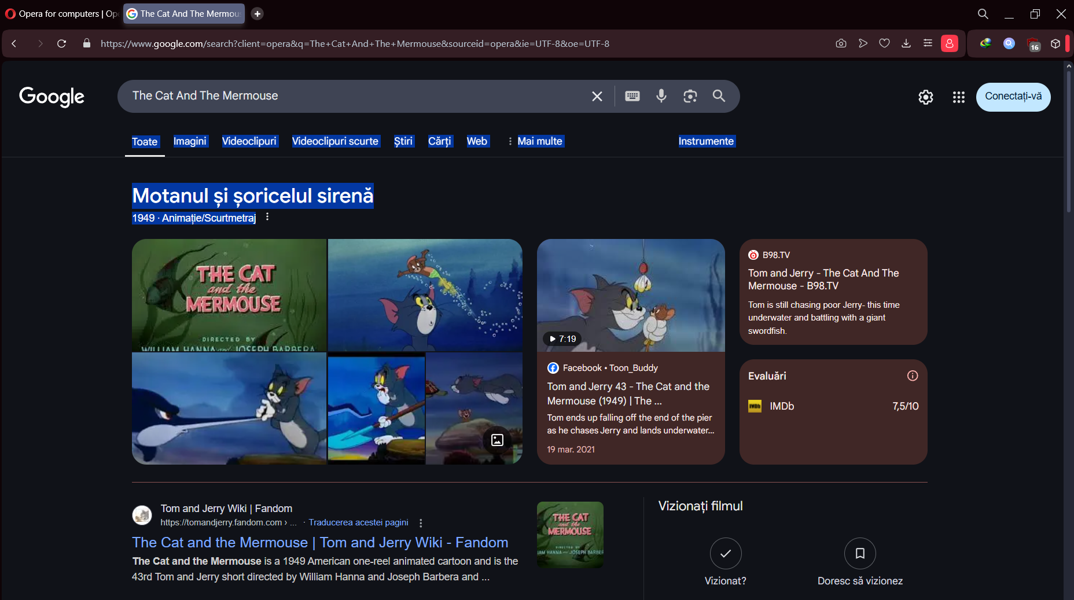Switch to the Videoclipuri tab
Image resolution: width=1074 pixels, height=600 pixels.
(x=249, y=141)
